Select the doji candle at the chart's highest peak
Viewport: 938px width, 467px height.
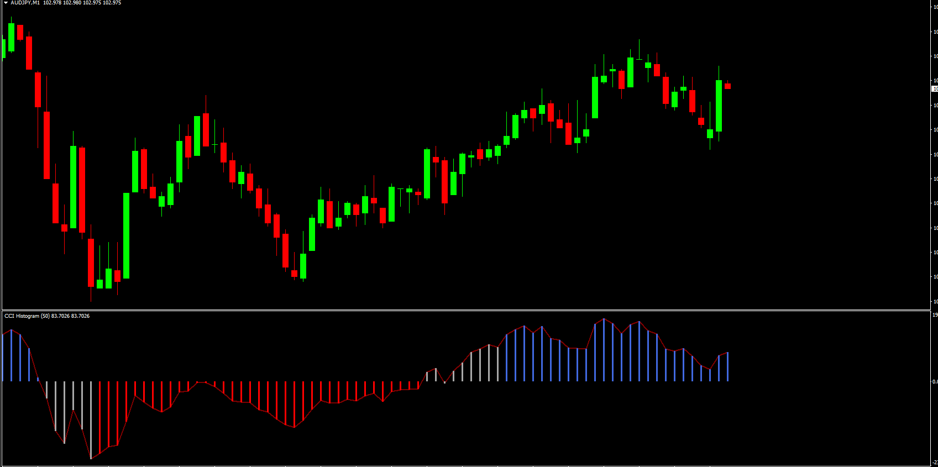[x=640, y=59]
